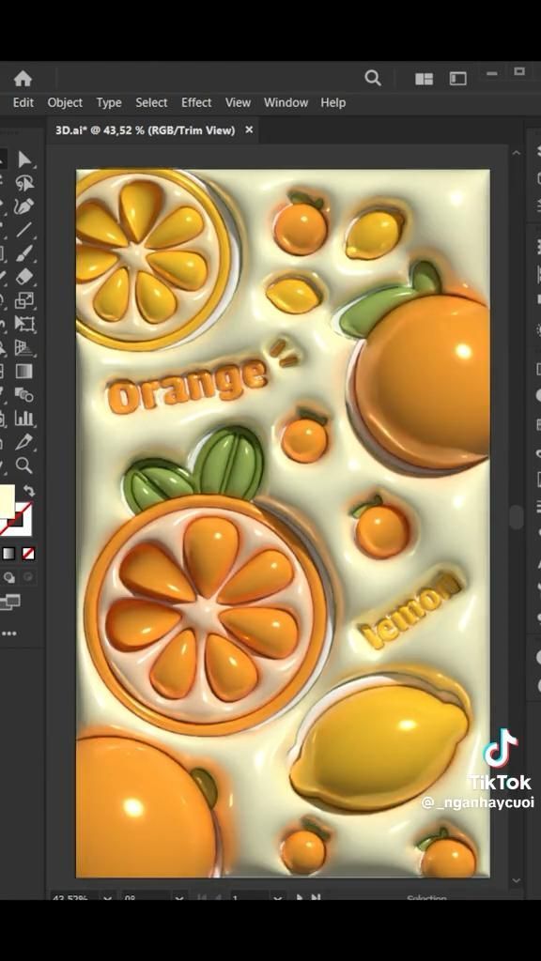541x961 pixels.
Task: Click the cream fill color swatch
Action: [x=7, y=501]
